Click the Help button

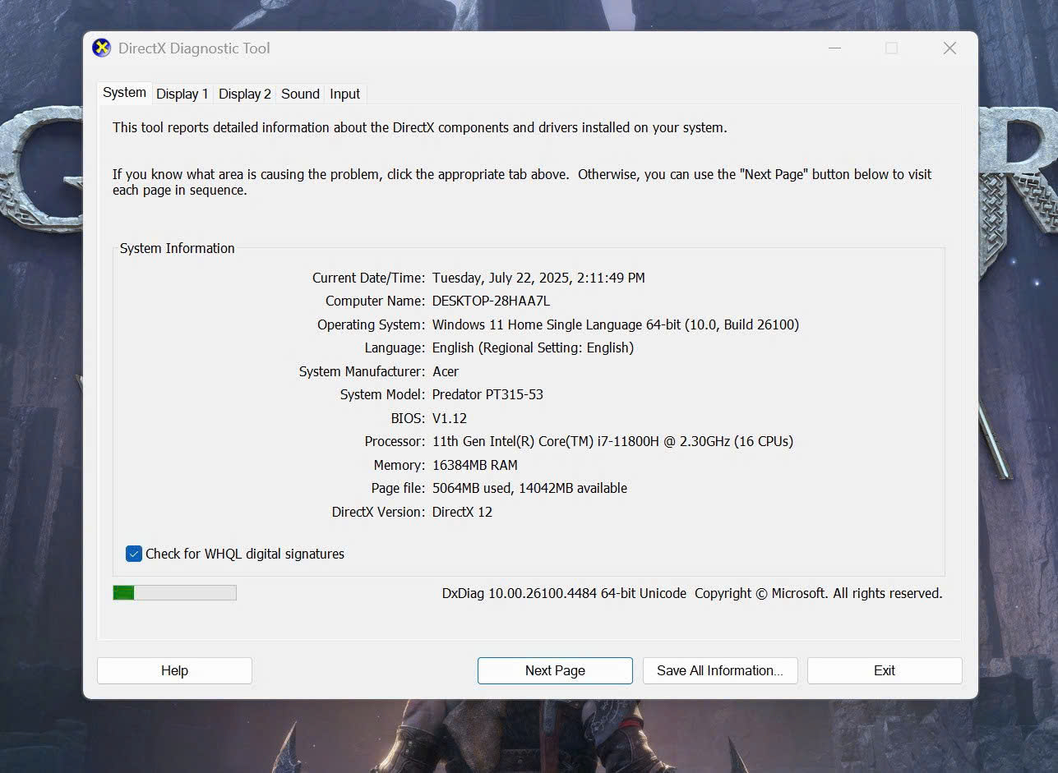click(x=174, y=670)
